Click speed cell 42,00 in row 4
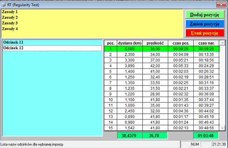 click(x=155, y=66)
